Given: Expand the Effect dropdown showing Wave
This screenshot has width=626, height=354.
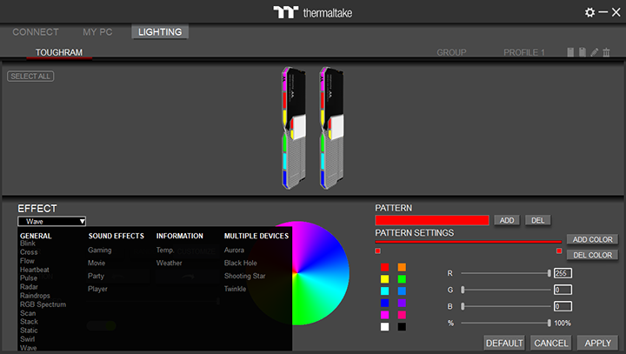Looking at the screenshot, I should (52, 222).
